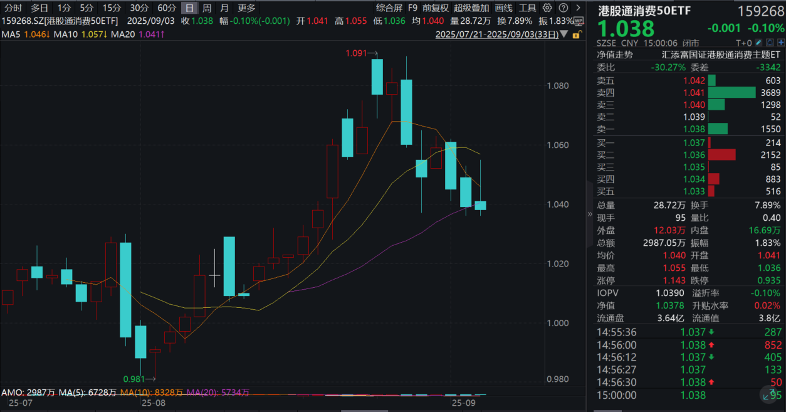The image size is (786, 412).
Task: Expand the 前复权 adjustment options
Action: pyautogui.click(x=436, y=8)
